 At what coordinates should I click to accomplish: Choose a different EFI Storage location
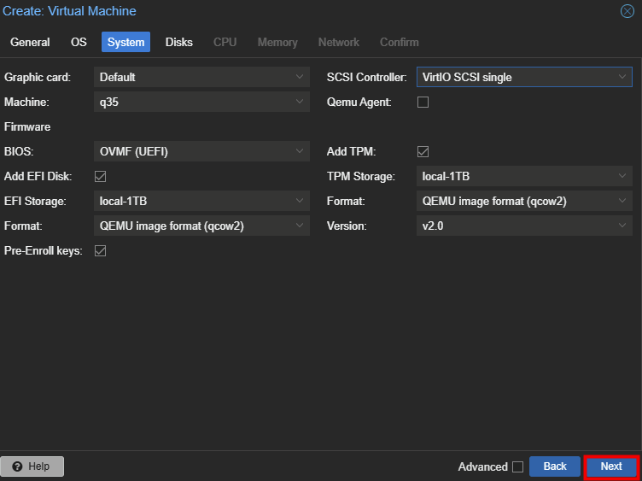(201, 201)
